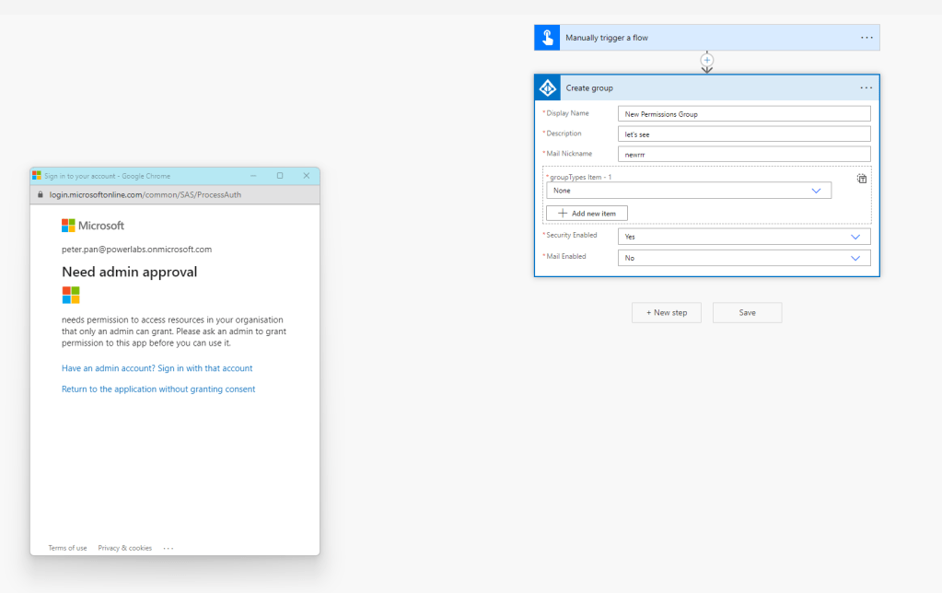Viewport: 942px width, 593px height.
Task: Open the Mail Enabled dropdown
Action: 743,258
